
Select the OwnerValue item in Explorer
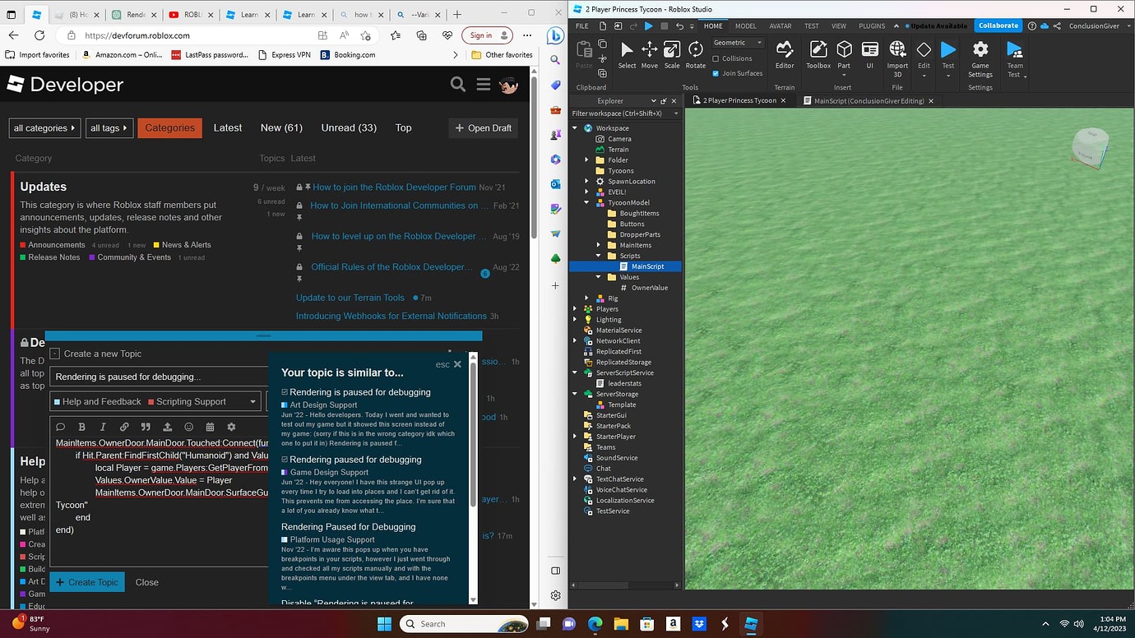pos(649,288)
